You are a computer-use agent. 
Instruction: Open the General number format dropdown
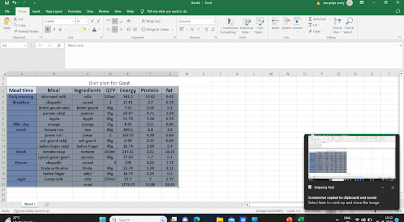(214, 21)
